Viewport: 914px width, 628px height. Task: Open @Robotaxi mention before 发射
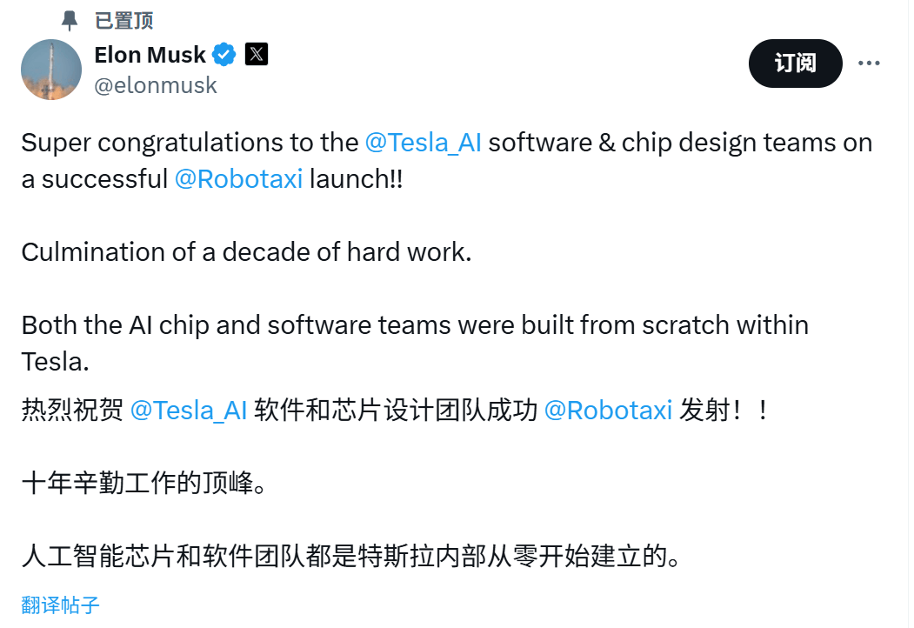click(x=608, y=411)
